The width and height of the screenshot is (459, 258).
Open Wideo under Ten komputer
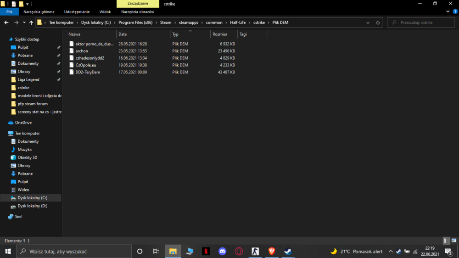[x=23, y=190]
